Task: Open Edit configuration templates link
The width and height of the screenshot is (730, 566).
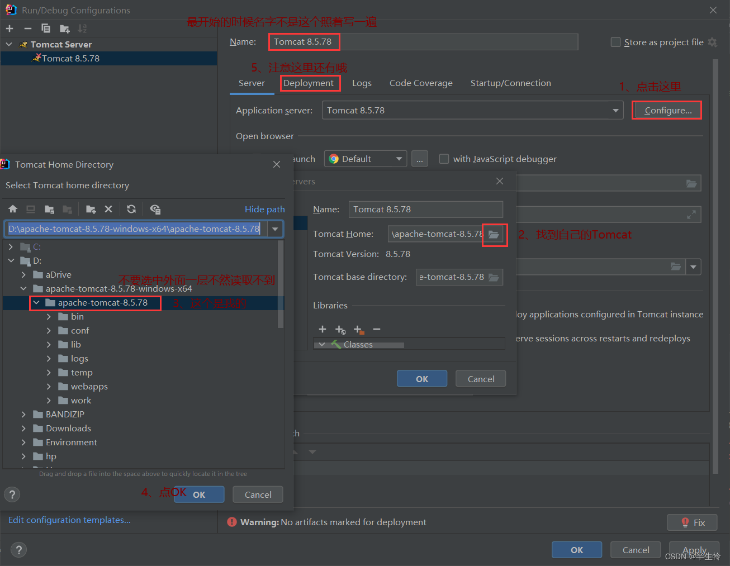Action: pyautogui.click(x=69, y=520)
